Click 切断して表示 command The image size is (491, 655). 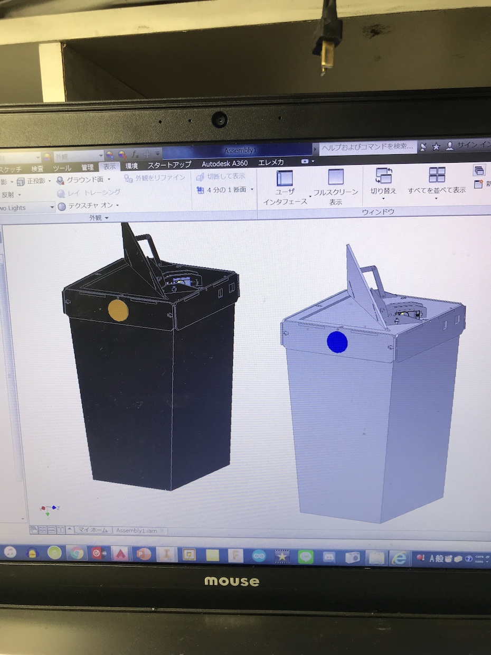point(221,176)
